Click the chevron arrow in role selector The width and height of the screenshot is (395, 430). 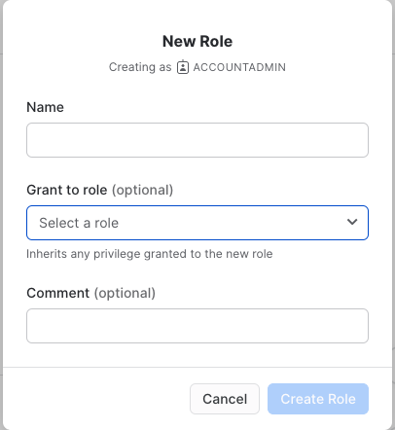tap(352, 222)
